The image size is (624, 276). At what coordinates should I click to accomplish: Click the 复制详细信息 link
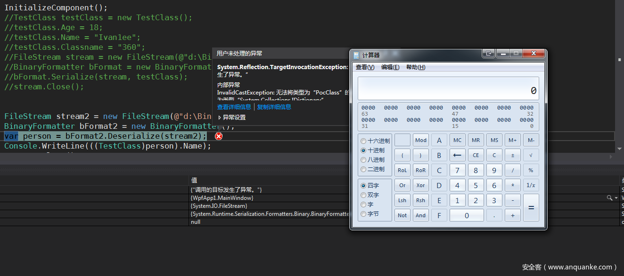click(274, 107)
